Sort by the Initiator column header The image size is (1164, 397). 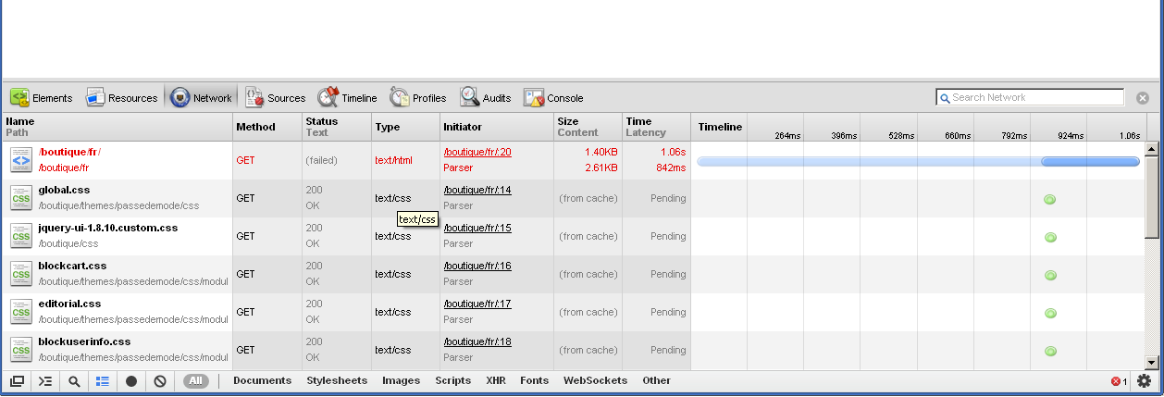(x=497, y=127)
